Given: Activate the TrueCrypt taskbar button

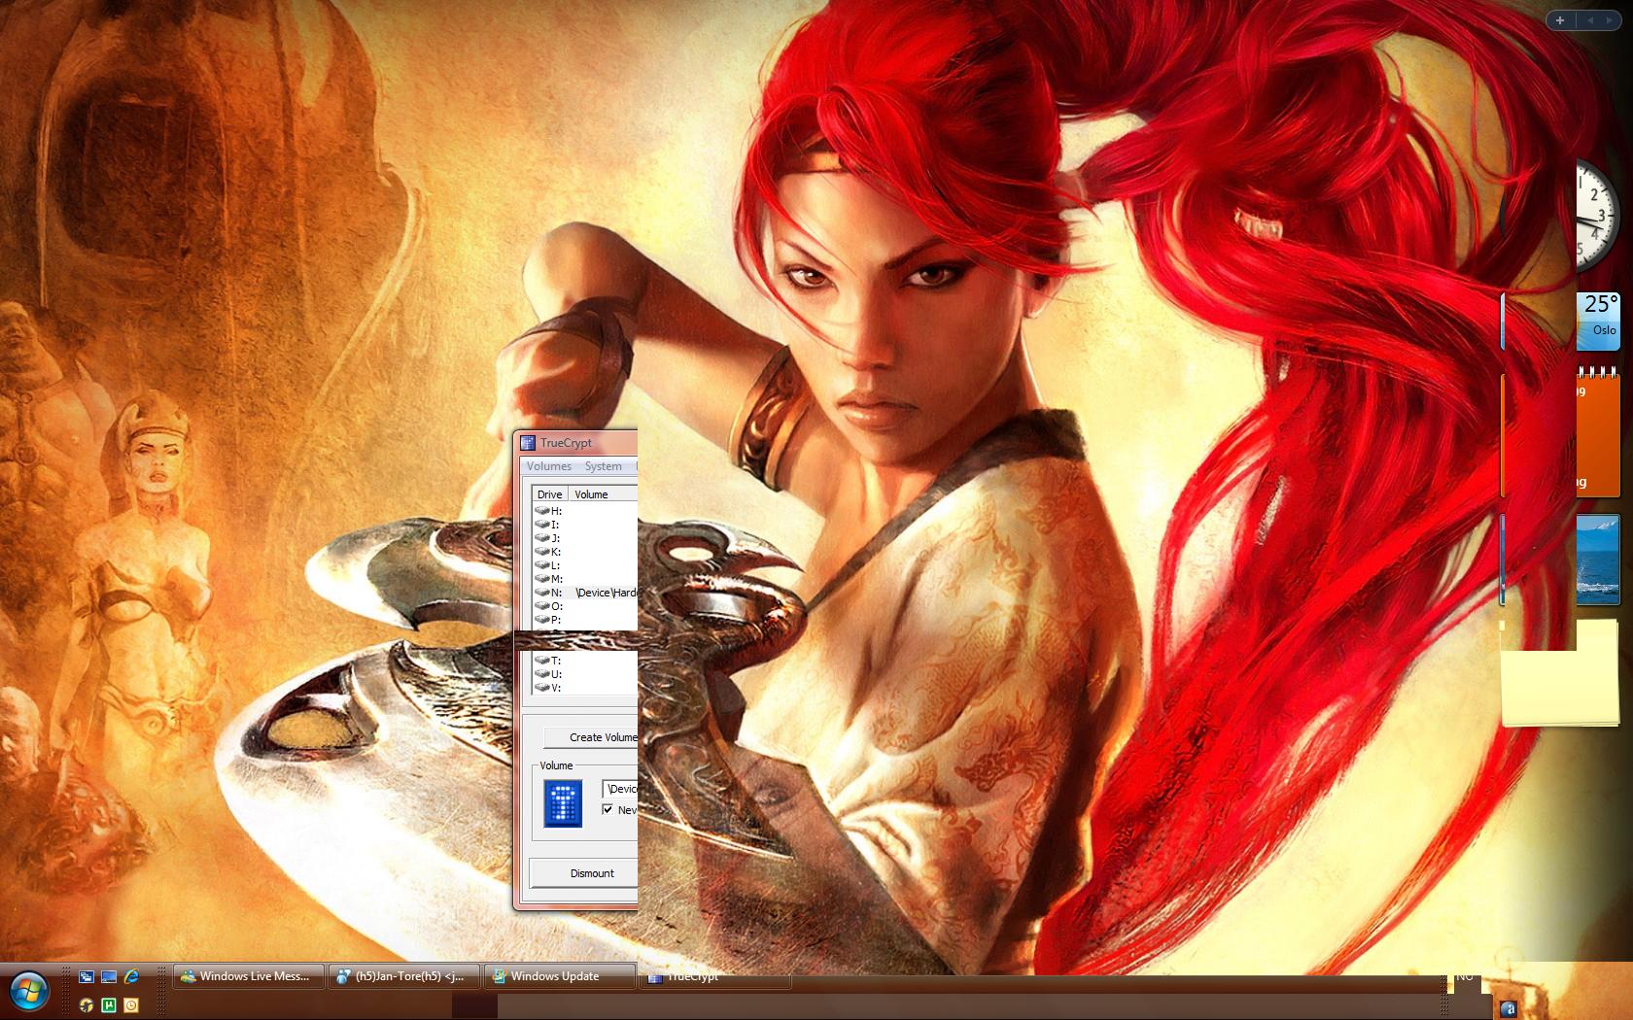Looking at the screenshot, I should coord(715,977).
